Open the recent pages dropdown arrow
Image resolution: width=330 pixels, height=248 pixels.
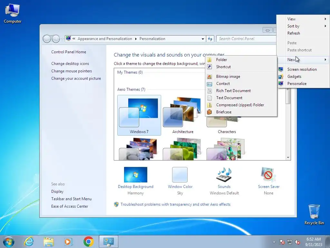(x=62, y=39)
